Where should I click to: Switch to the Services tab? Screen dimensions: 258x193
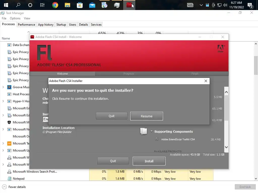[x=96, y=24]
